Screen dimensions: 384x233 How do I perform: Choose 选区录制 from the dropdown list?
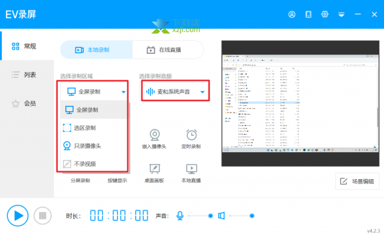click(94, 128)
